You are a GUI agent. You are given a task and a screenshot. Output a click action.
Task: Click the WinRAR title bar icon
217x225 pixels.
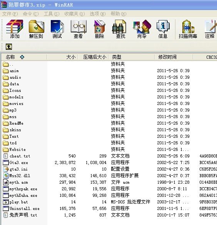coord(3,5)
